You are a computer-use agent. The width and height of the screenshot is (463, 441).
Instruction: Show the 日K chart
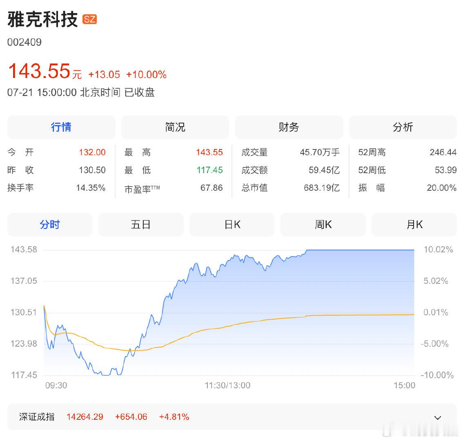pyautogui.click(x=232, y=225)
